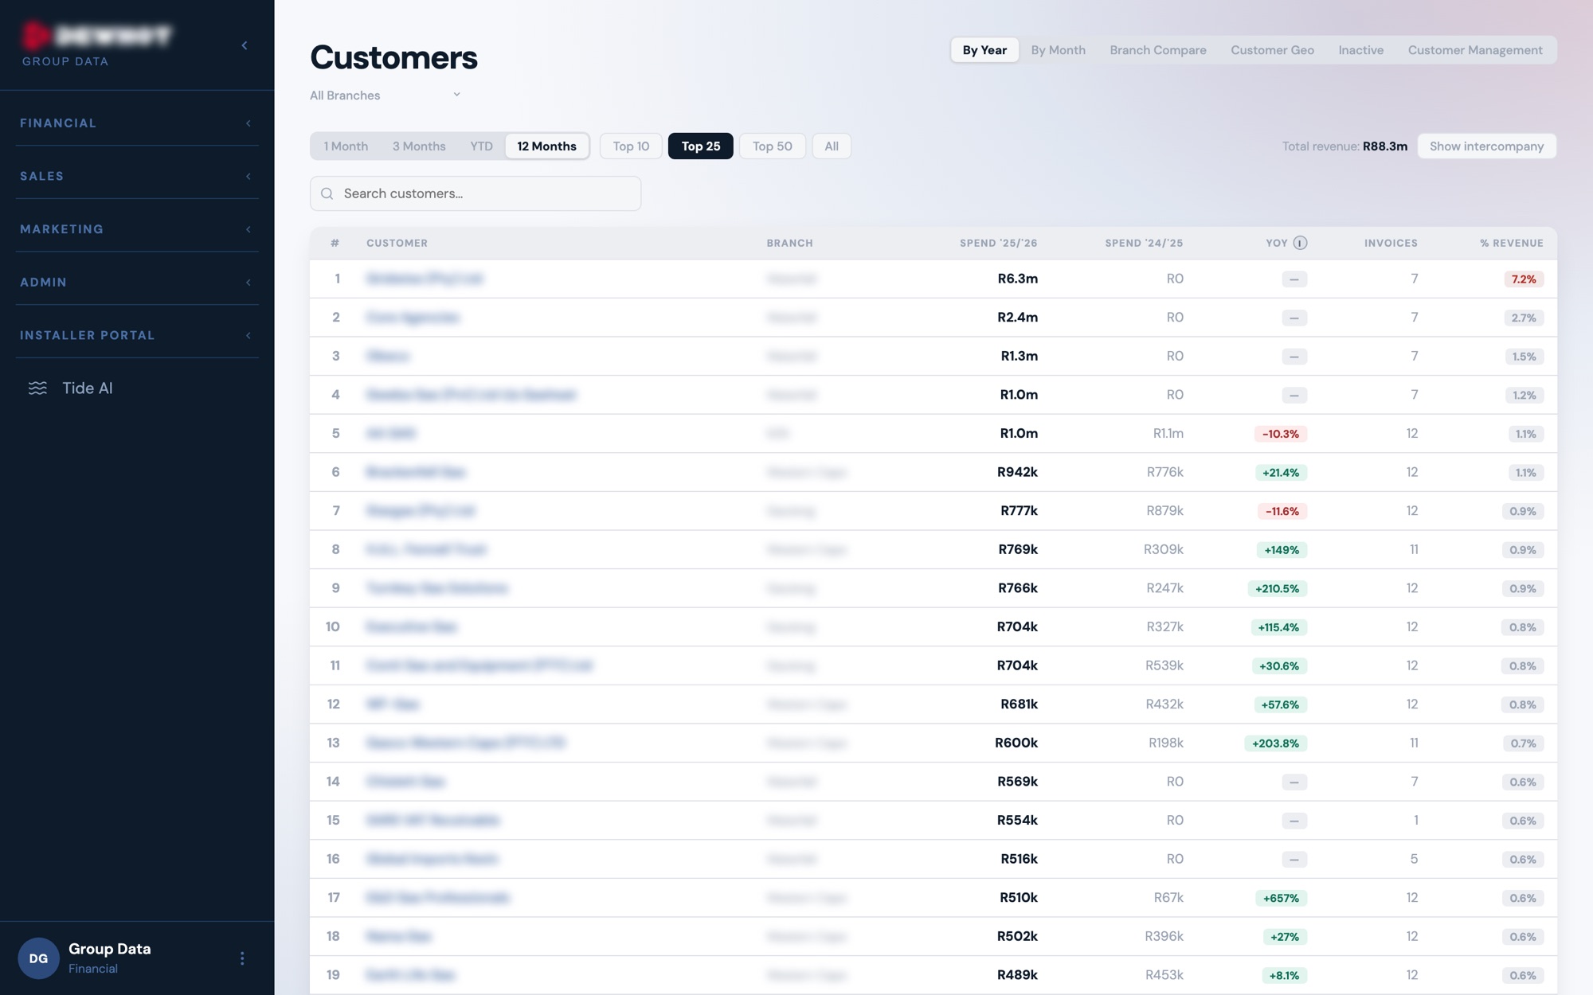
Task: Expand the Marketing section
Action: pos(137,229)
